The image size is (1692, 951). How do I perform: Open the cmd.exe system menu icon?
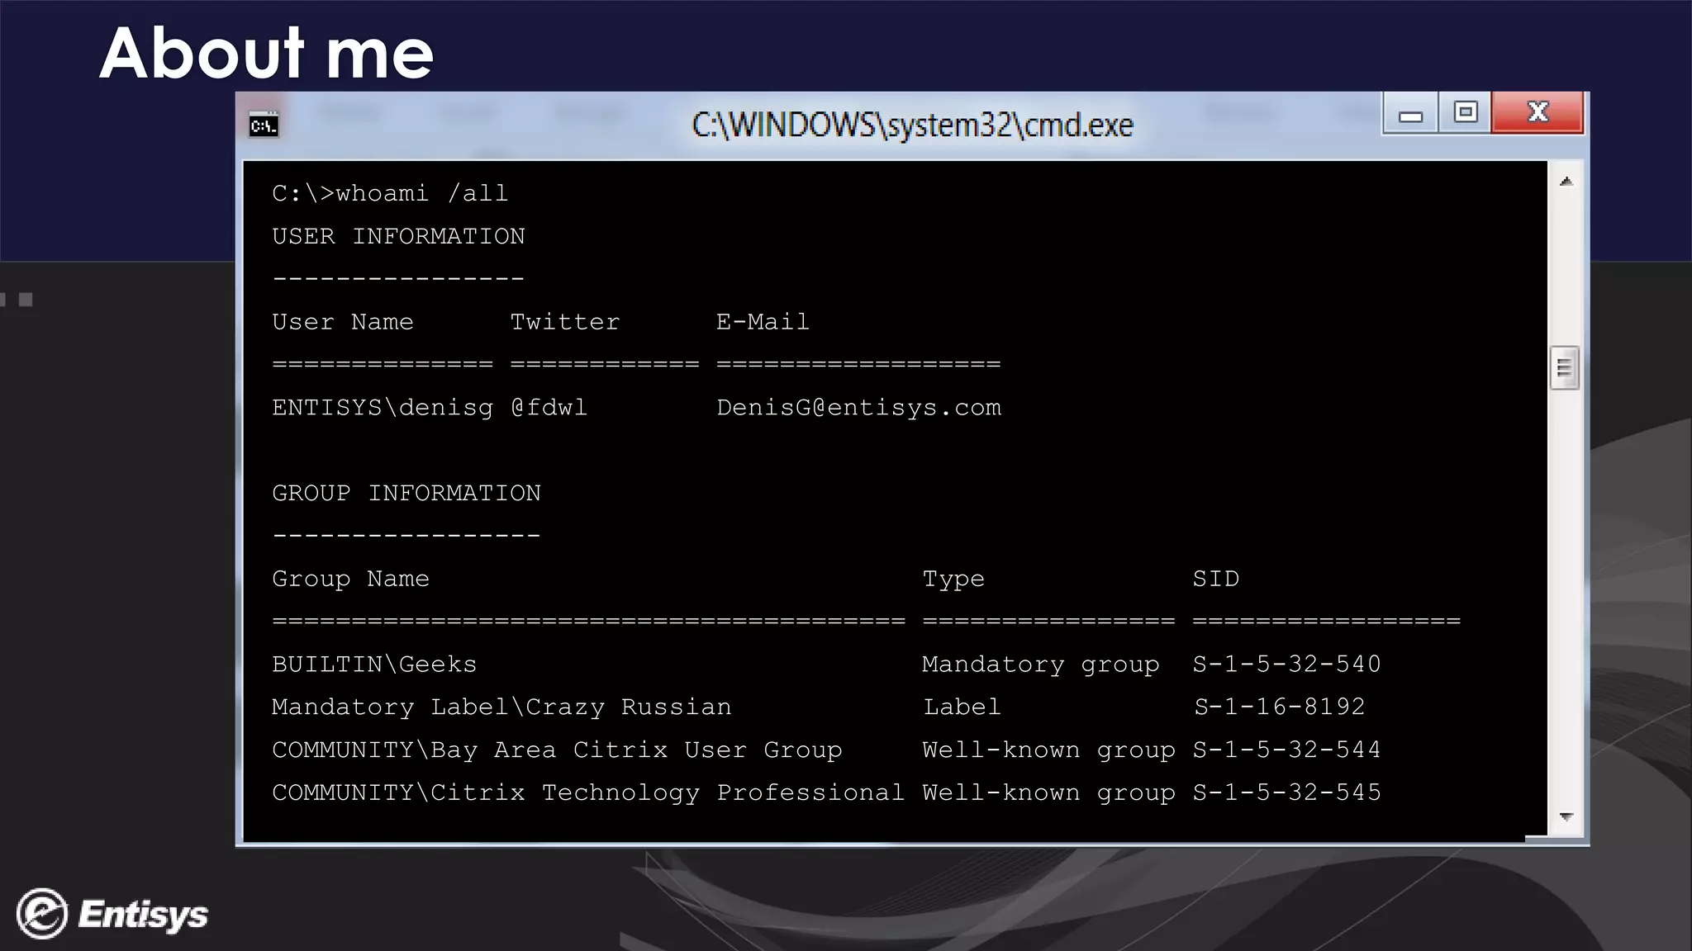[264, 125]
